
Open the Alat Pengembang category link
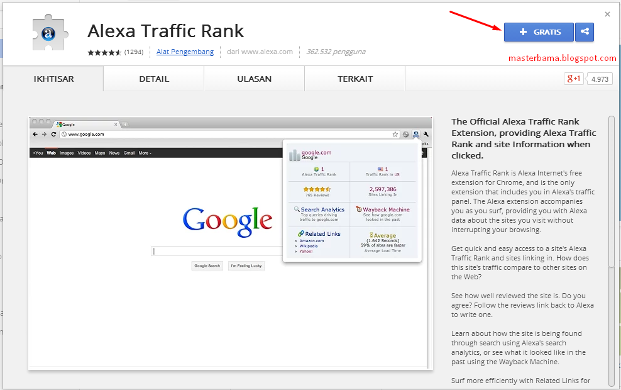point(185,52)
